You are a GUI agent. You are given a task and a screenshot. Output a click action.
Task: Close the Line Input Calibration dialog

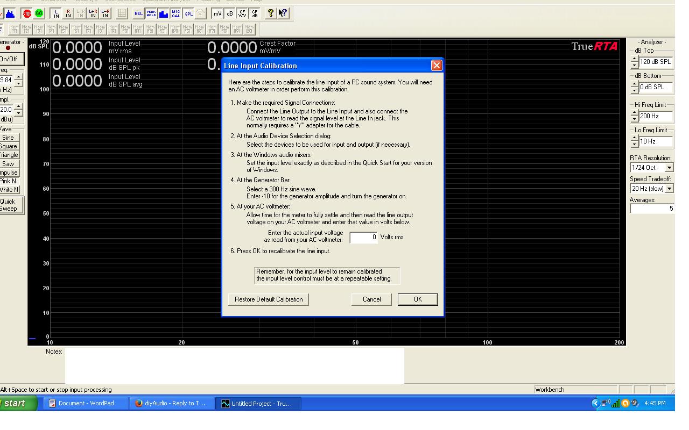point(437,65)
